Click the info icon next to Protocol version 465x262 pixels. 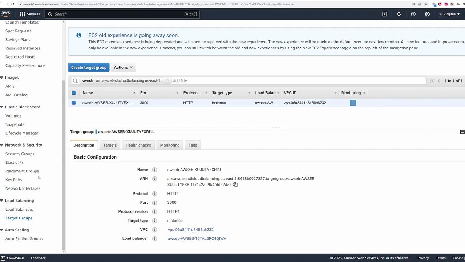[x=154, y=211]
